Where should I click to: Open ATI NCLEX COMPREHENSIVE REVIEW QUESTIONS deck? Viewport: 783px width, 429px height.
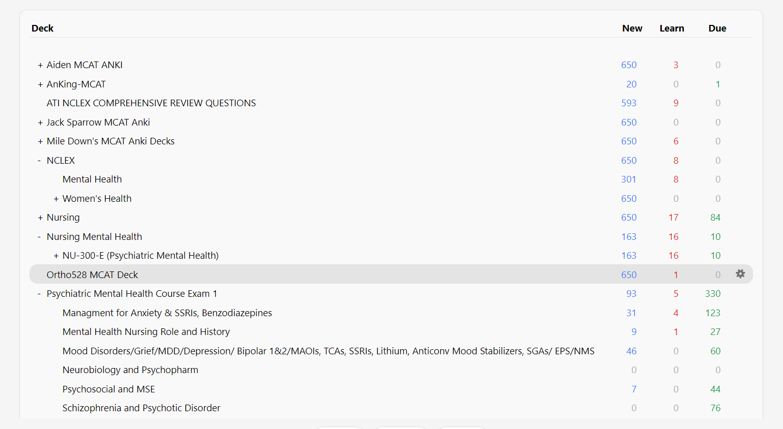151,103
